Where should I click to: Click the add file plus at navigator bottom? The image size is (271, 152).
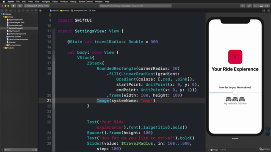click(x=2, y=150)
